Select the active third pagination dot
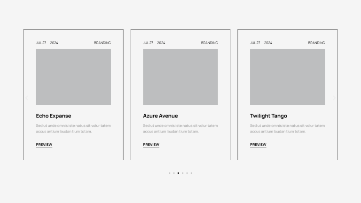 (x=178, y=173)
